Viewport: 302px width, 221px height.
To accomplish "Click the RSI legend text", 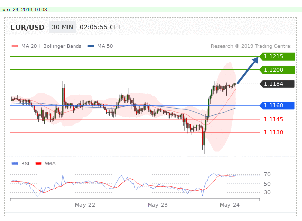I will (x=25, y=164).
